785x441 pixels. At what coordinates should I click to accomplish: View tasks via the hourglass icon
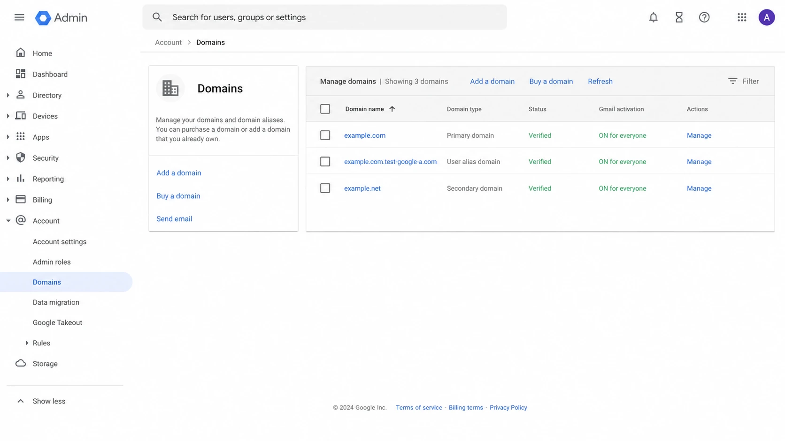pyautogui.click(x=679, y=17)
